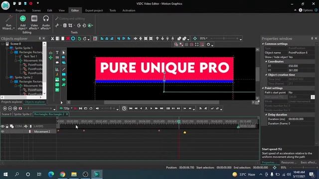The height and width of the screenshot is (179, 319).
Task: Collapse the Coordinates section
Action: pyautogui.click(x=266, y=62)
